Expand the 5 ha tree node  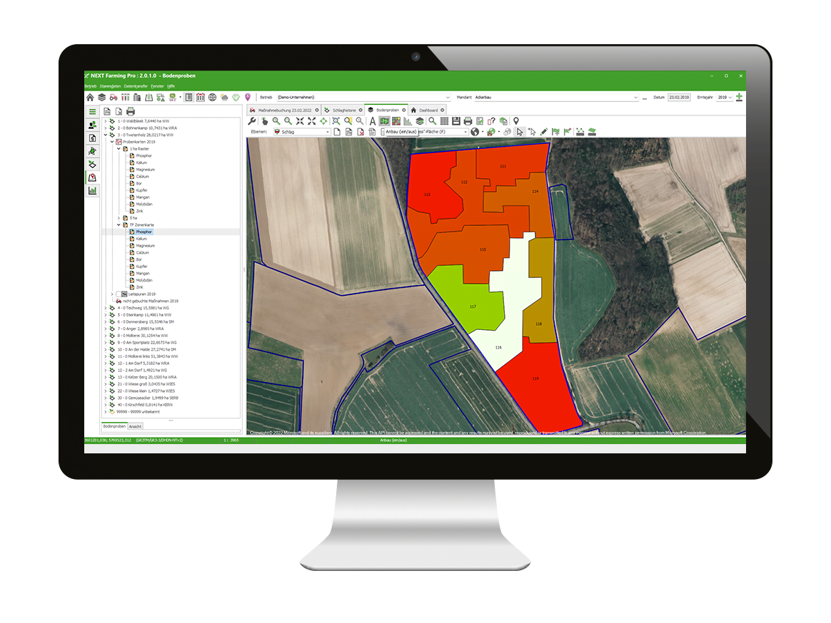tap(119, 218)
